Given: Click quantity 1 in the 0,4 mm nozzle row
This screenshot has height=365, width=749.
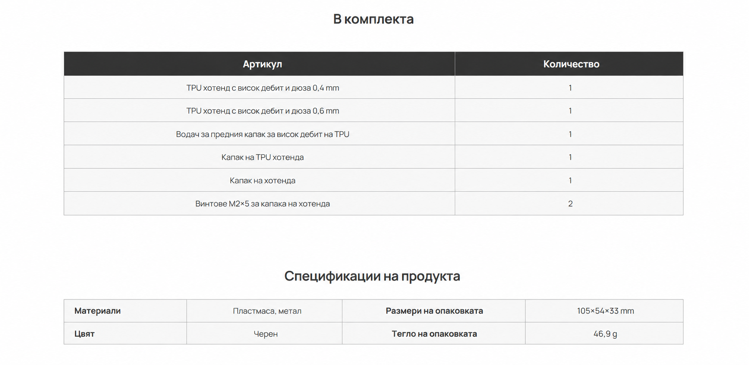Looking at the screenshot, I should pyautogui.click(x=570, y=88).
